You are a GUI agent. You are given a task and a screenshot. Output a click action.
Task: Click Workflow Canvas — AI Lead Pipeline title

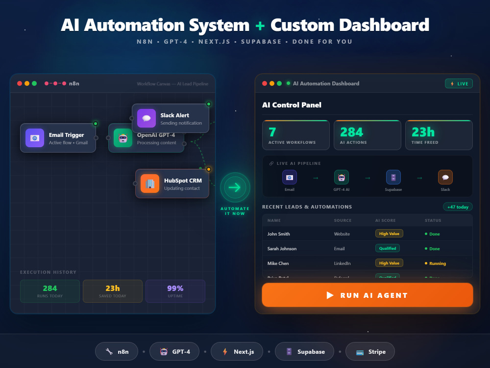(x=172, y=84)
